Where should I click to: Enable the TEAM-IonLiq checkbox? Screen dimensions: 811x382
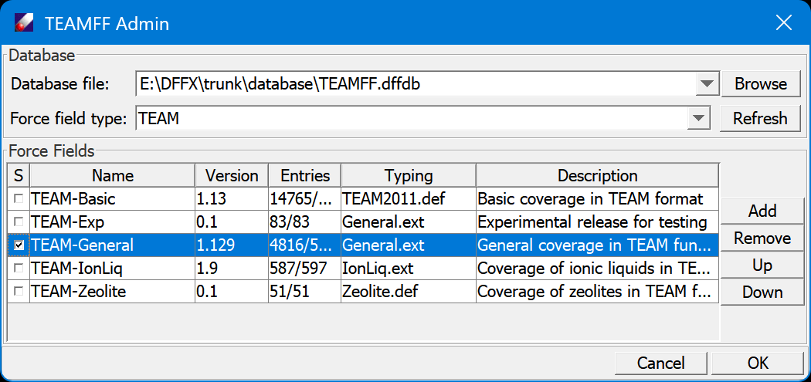tap(19, 269)
